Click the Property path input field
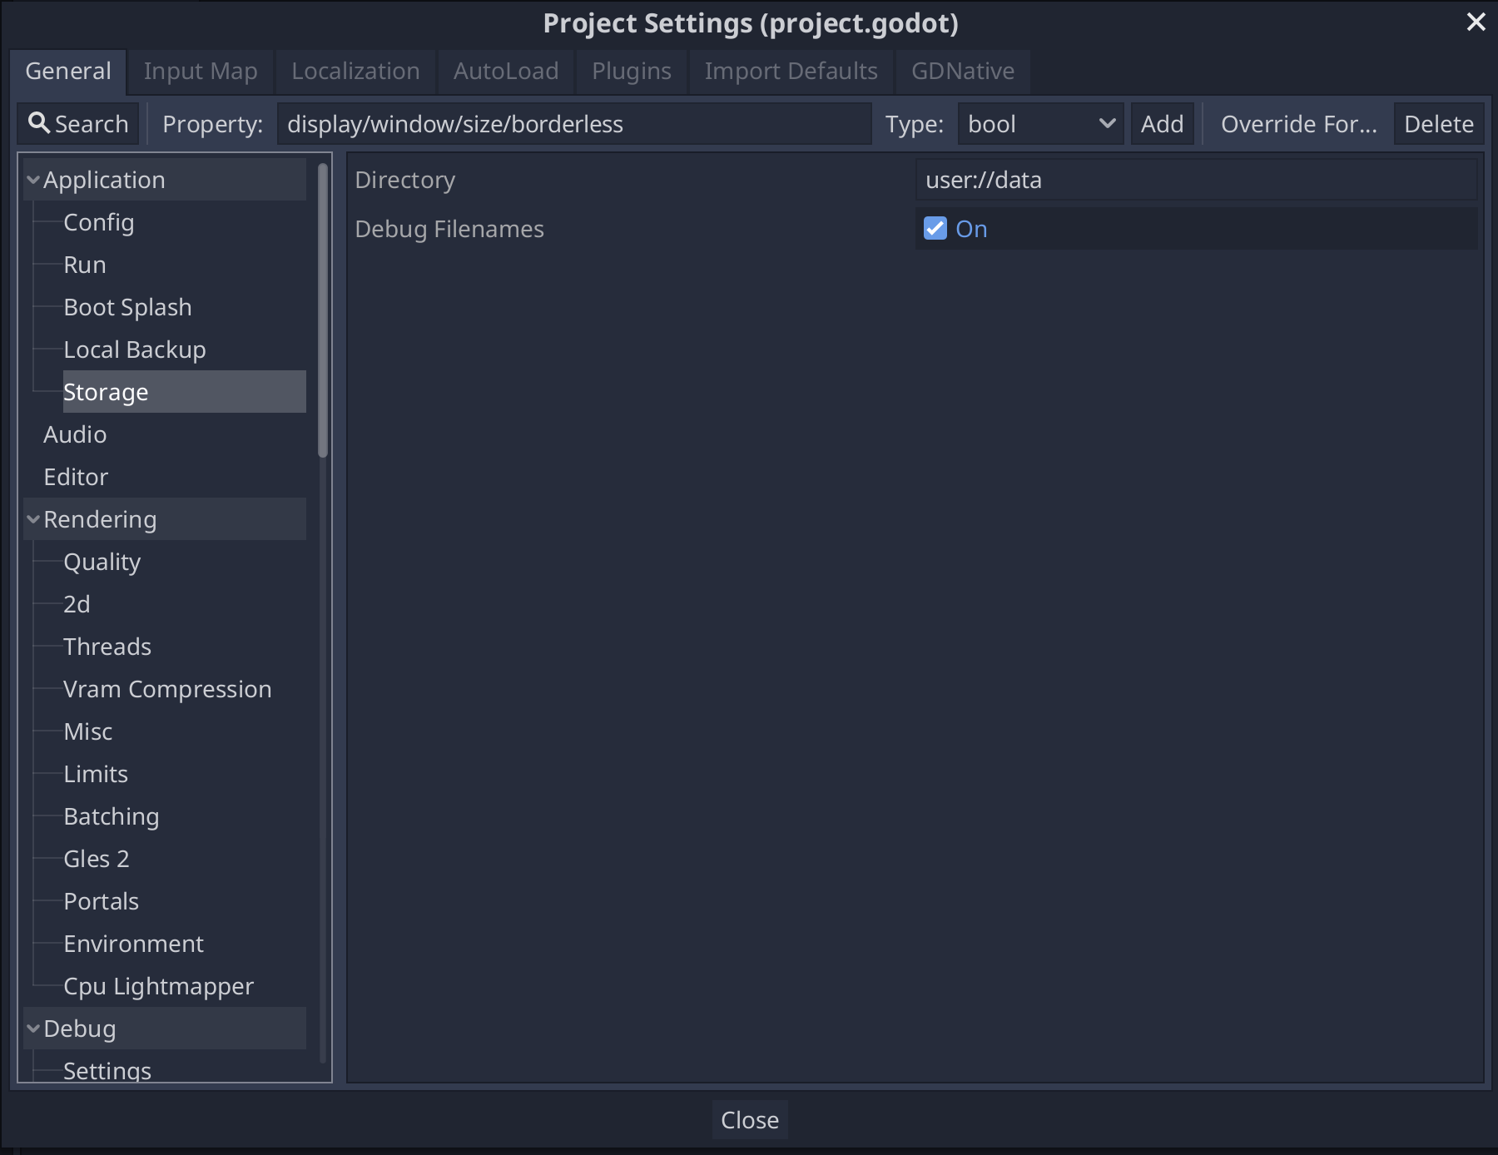Image resolution: width=1498 pixels, height=1155 pixels. (574, 124)
